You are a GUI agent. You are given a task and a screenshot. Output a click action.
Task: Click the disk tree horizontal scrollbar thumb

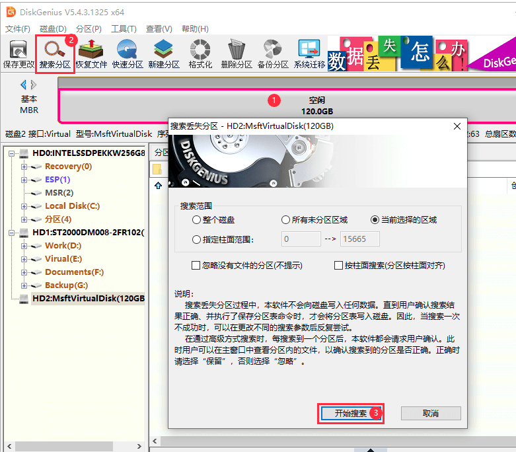pyautogui.click(x=64, y=446)
